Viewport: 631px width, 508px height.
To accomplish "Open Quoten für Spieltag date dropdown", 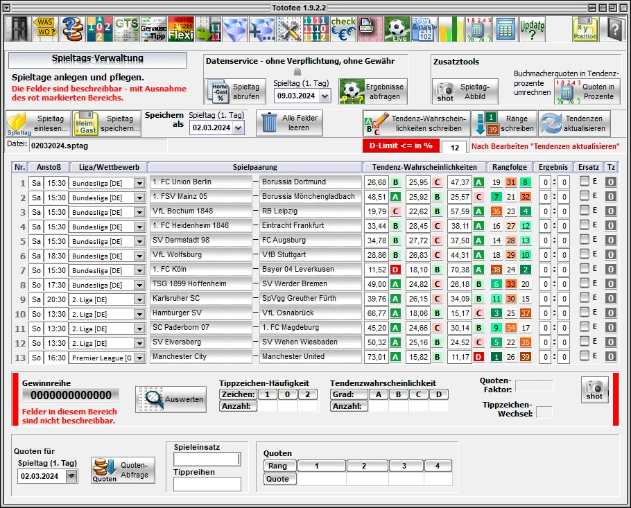I will [71, 476].
